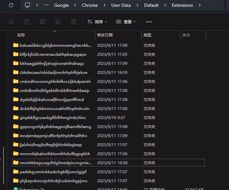
Task: Open the See more (...) toolbar menu
Action: pyautogui.click(x=149, y=22)
